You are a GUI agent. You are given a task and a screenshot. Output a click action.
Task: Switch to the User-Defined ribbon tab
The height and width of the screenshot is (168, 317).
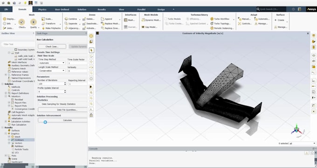pos(62,9)
